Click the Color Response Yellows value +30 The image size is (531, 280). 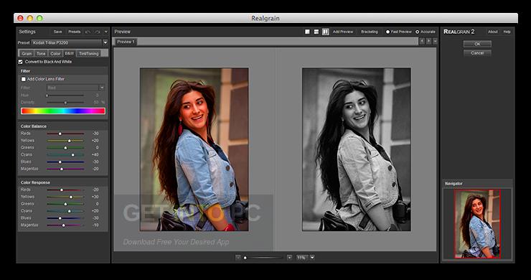95,197
